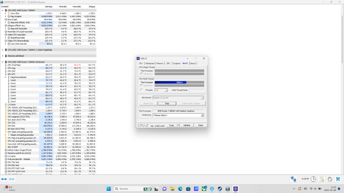Expand Core VIDs row
This screenshot has height=193, width=344.
pyautogui.click(x=6, y=13)
